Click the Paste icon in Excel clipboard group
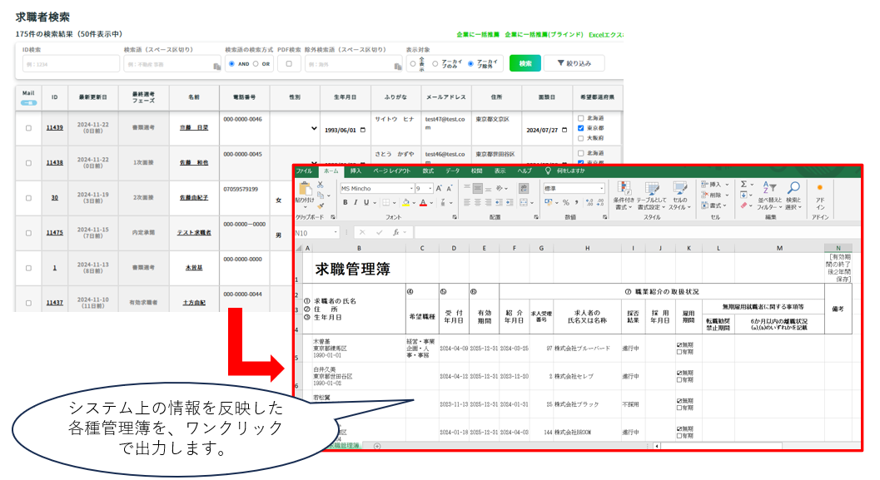The image size is (880, 480). tap(305, 191)
